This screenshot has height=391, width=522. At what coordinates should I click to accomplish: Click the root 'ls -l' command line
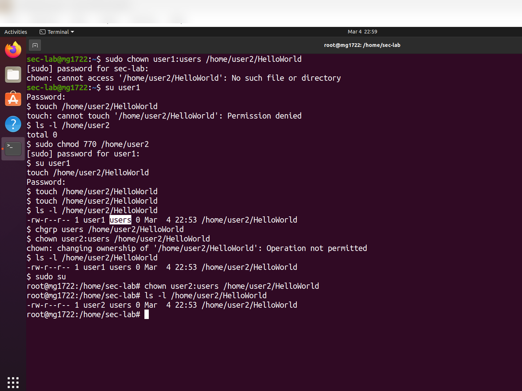point(147,295)
